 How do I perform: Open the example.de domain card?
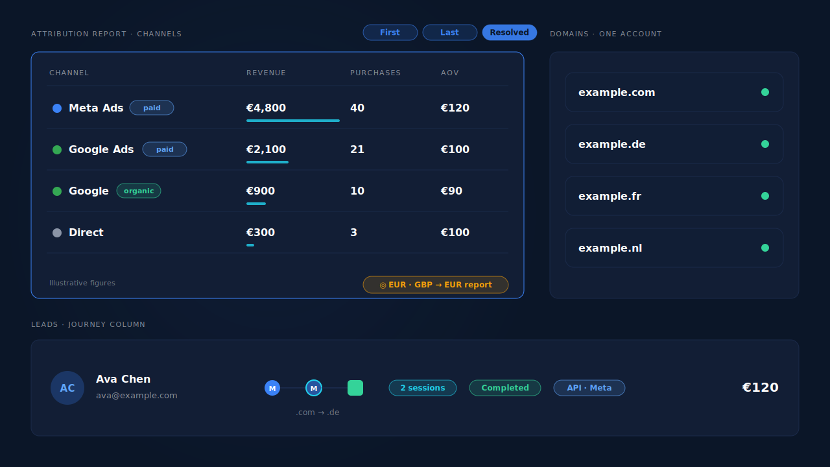(x=674, y=144)
